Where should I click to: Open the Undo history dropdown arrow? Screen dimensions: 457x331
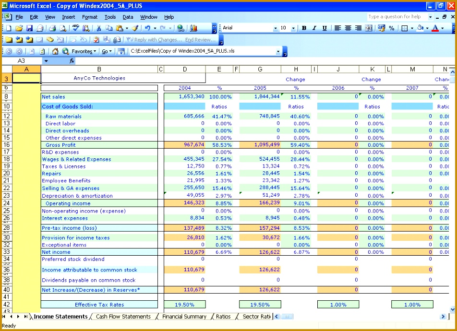point(155,28)
